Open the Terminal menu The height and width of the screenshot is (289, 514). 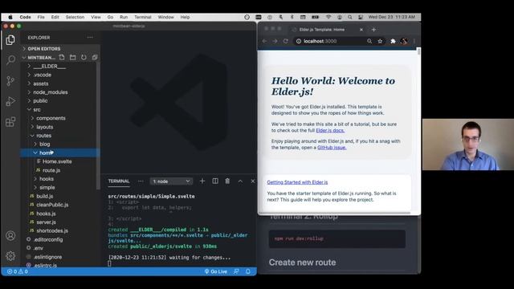[x=143, y=17]
